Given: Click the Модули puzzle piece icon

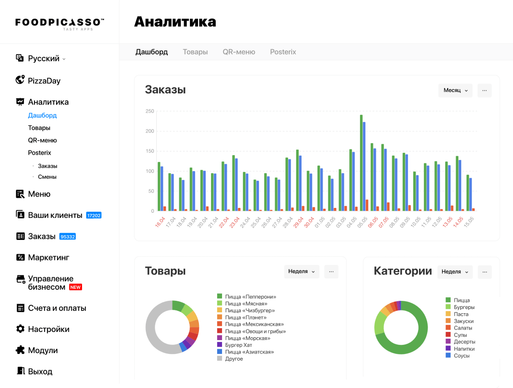Looking at the screenshot, I should tap(20, 350).
